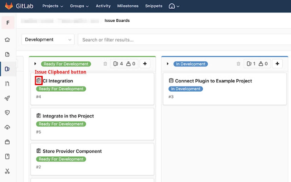Open the scissors snippets sidebar icon
The width and height of the screenshot is (291, 182).
coord(7,171)
